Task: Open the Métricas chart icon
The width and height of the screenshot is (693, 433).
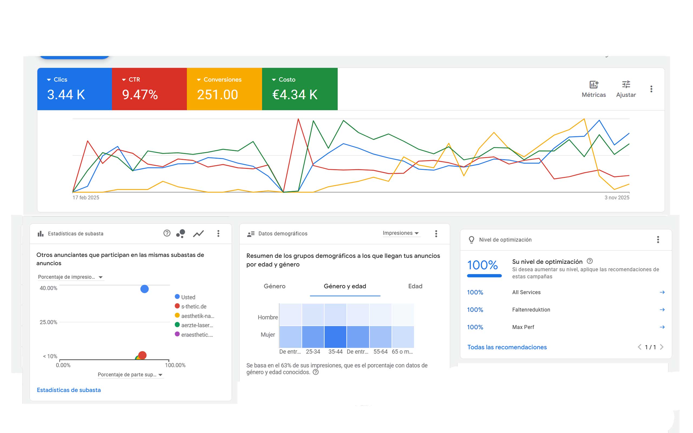Action: (593, 85)
